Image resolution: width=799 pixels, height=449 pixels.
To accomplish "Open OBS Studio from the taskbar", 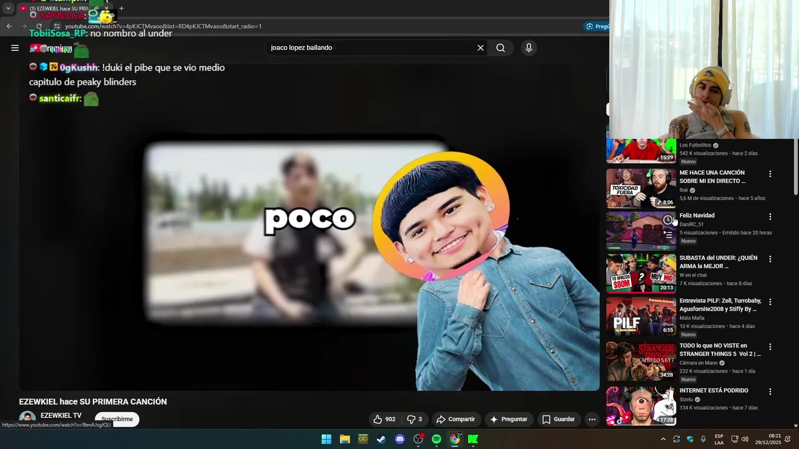I will (x=418, y=439).
